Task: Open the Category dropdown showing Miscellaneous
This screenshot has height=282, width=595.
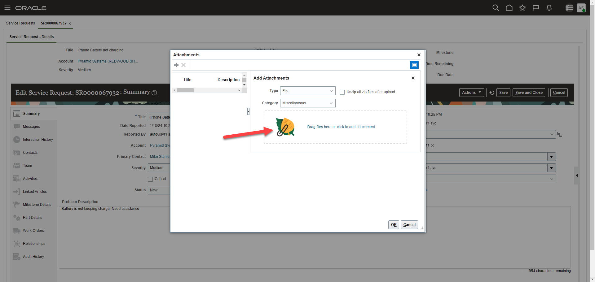Action: (307, 103)
